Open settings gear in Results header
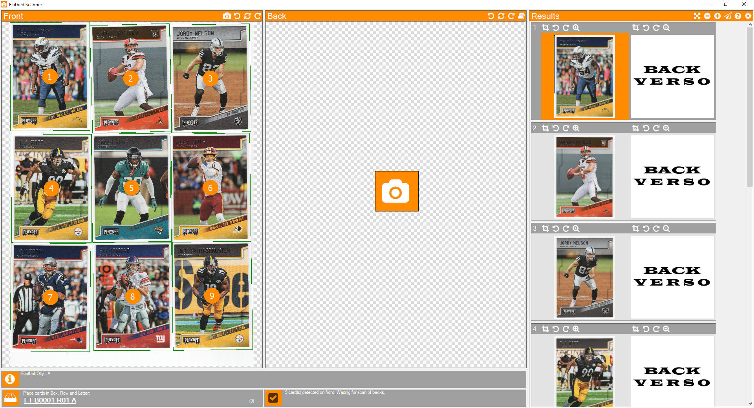This screenshot has width=754, height=408. tap(748, 16)
